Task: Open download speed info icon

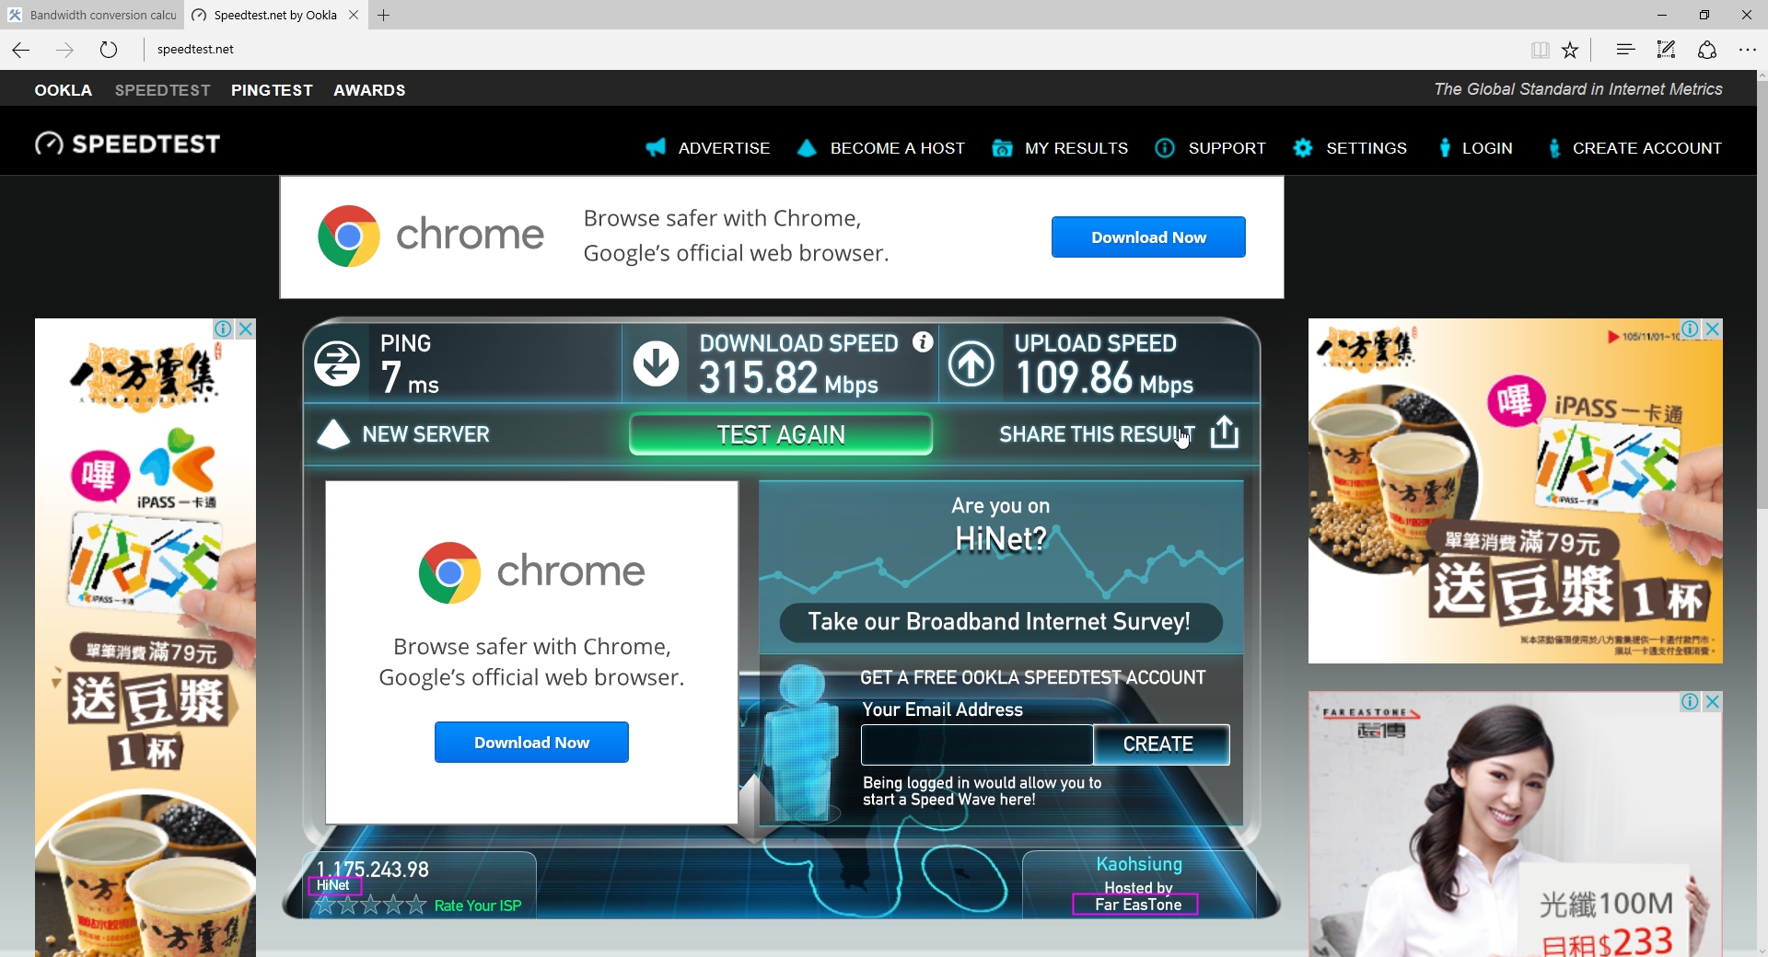Action: [x=923, y=342]
